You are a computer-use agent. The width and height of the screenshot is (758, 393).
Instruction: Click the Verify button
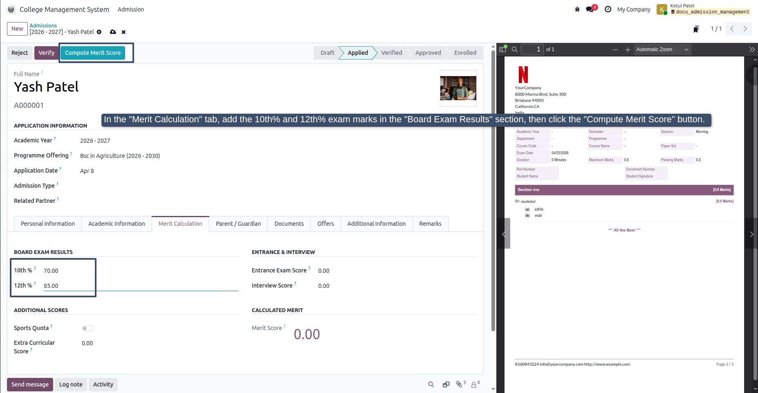pos(47,53)
